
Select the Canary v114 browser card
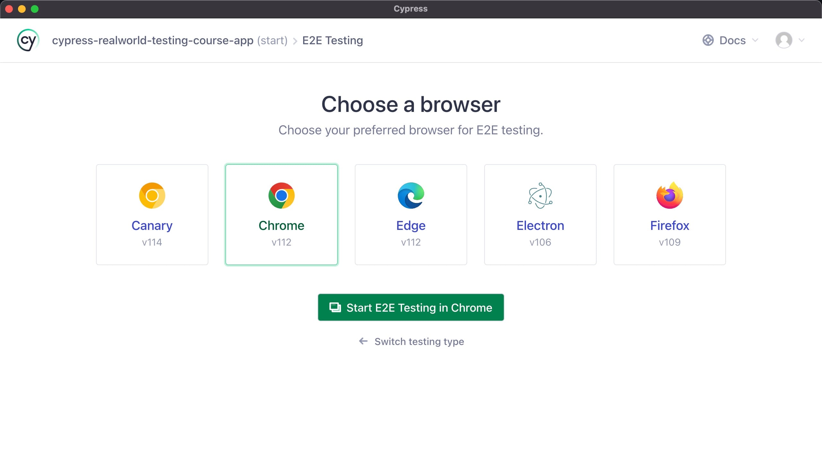[152, 214]
